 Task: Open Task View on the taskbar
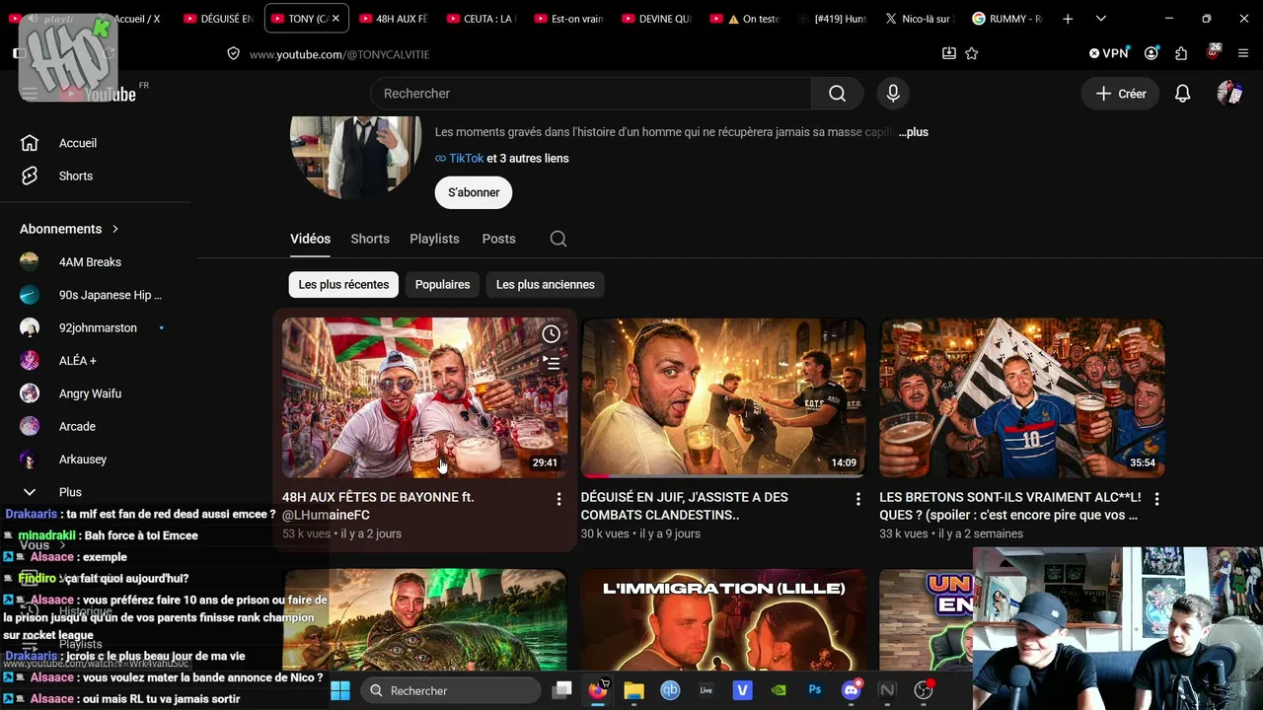[561, 690]
